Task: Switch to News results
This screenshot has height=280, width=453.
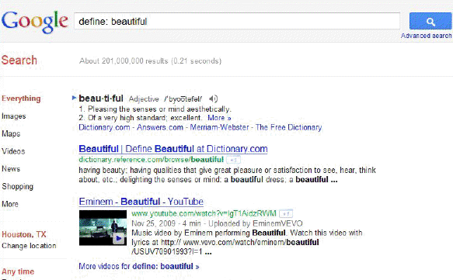Action: (11, 169)
